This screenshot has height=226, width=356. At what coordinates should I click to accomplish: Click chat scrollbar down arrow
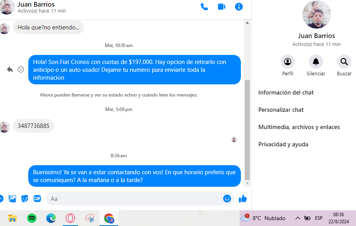click(x=247, y=183)
